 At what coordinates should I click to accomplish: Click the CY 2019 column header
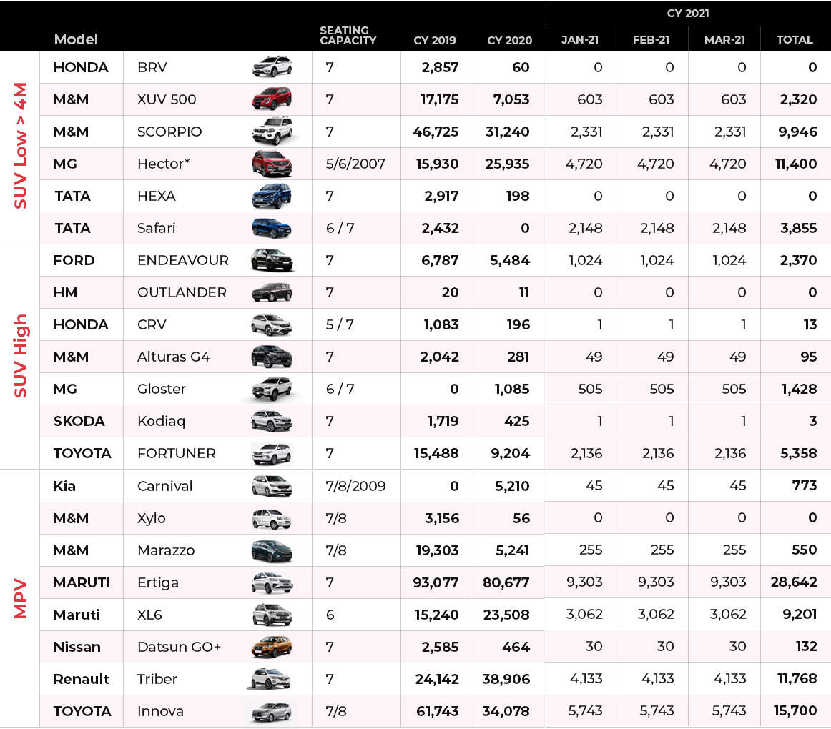tap(435, 40)
